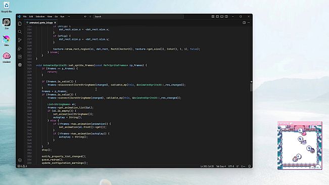Open the Search view in activity bar
Viewport: 329px width, 185px height.
[x=20, y=32]
